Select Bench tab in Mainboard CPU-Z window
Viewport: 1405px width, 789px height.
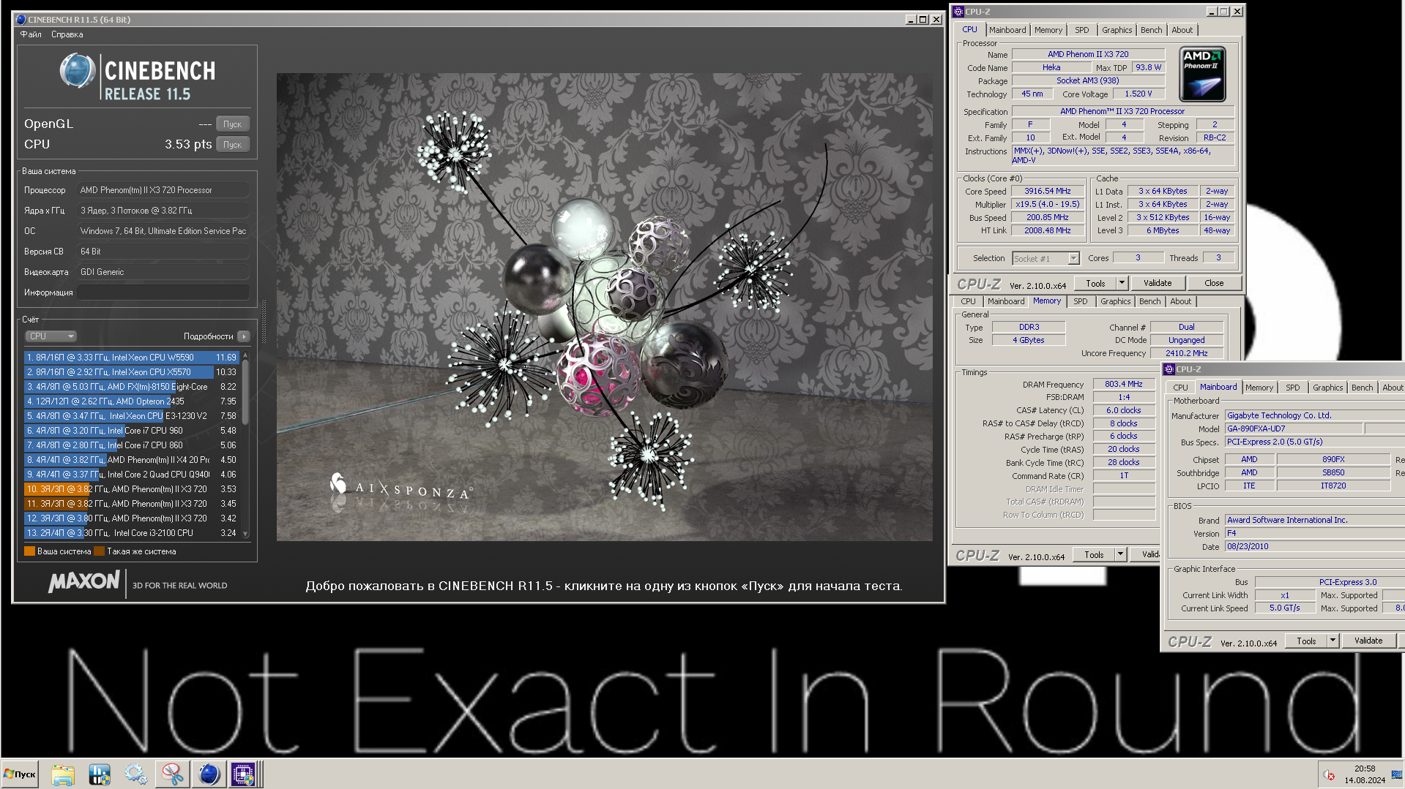click(1362, 388)
